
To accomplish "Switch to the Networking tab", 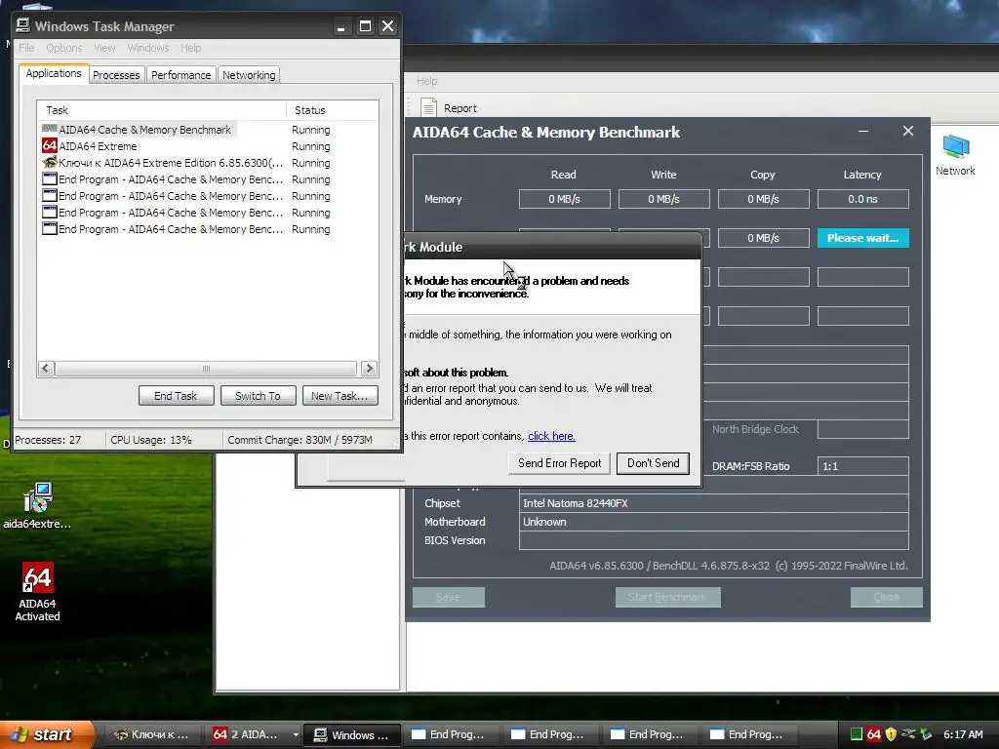I will tap(249, 74).
